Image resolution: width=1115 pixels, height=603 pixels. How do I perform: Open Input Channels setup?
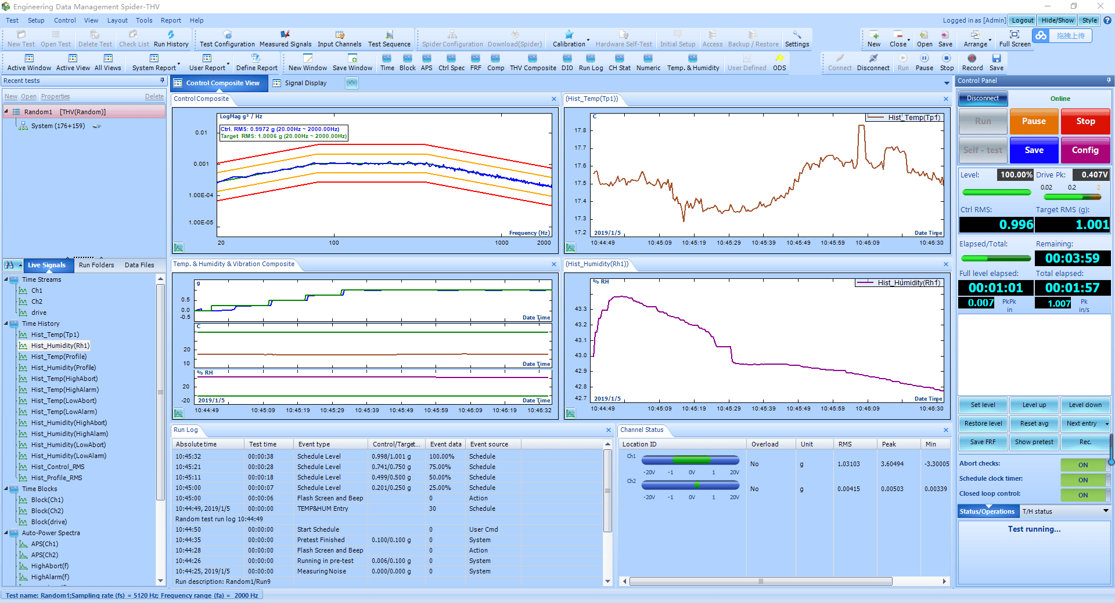[339, 38]
